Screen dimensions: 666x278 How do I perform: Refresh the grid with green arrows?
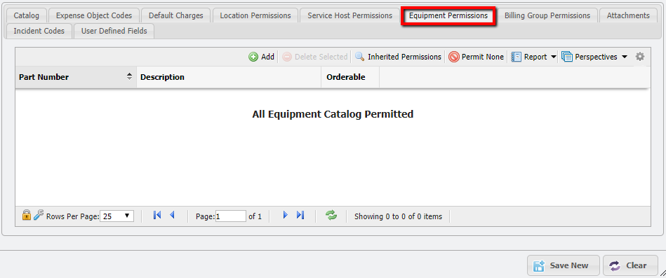tap(331, 215)
